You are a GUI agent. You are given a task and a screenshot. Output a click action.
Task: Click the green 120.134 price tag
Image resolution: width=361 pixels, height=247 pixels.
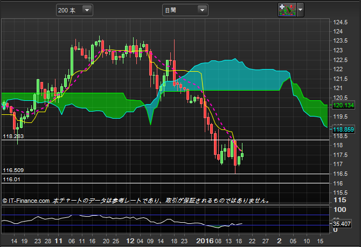[x=343, y=105]
